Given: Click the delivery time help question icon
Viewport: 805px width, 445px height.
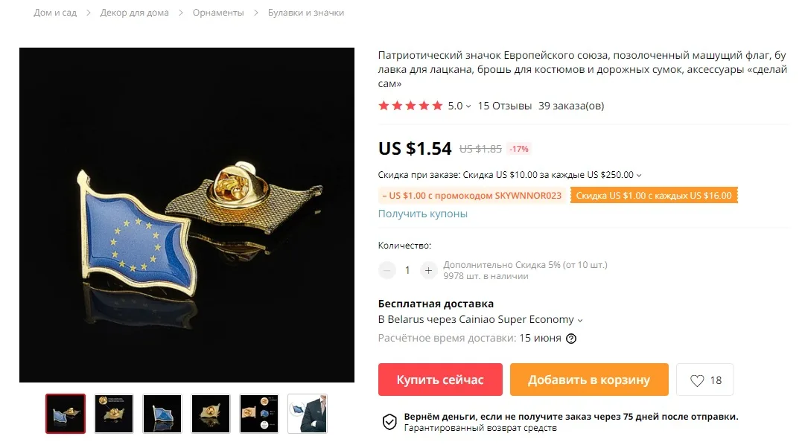Looking at the screenshot, I should [571, 339].
